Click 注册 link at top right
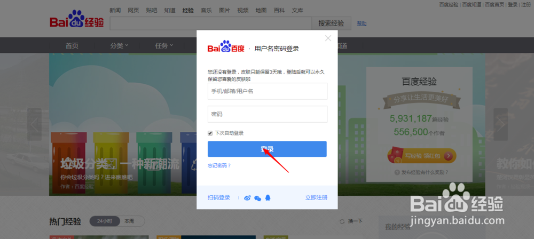The height and width of the screenshot is (239, 534). point(526,4)
